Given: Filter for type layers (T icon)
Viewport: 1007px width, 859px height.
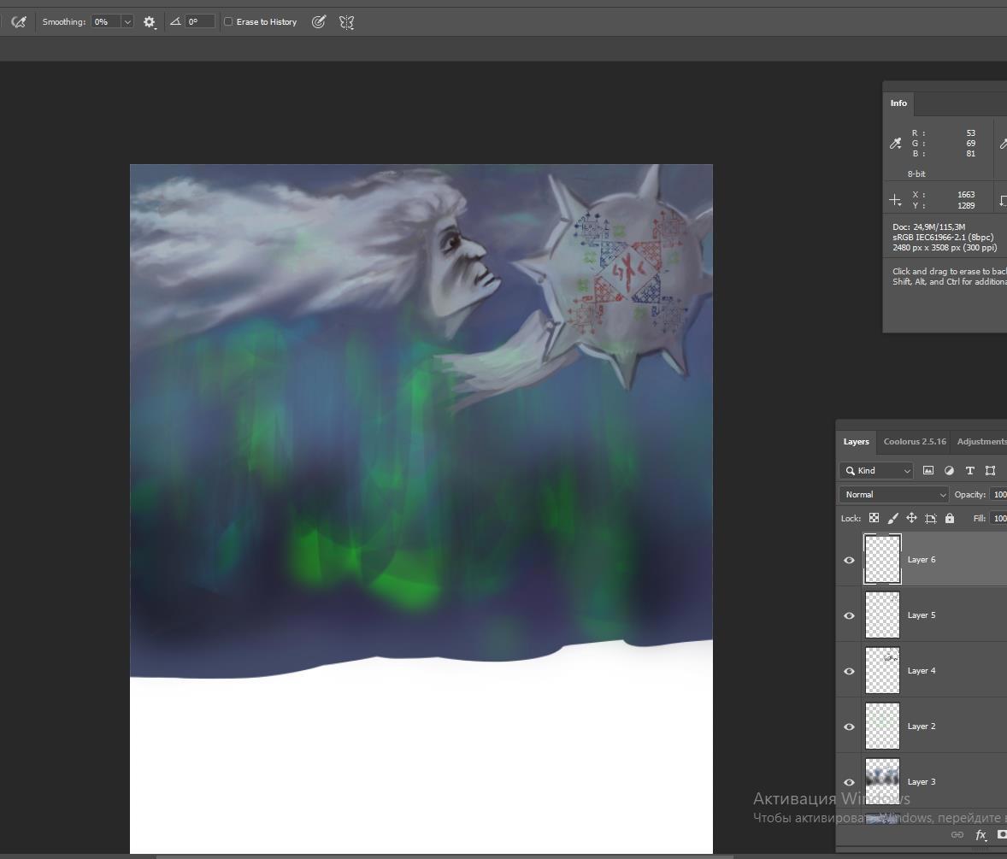Looking at the screenshot, I should tap(969, 471).
